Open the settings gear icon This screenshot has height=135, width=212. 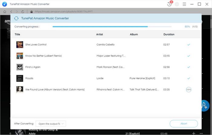coord(177,4)
